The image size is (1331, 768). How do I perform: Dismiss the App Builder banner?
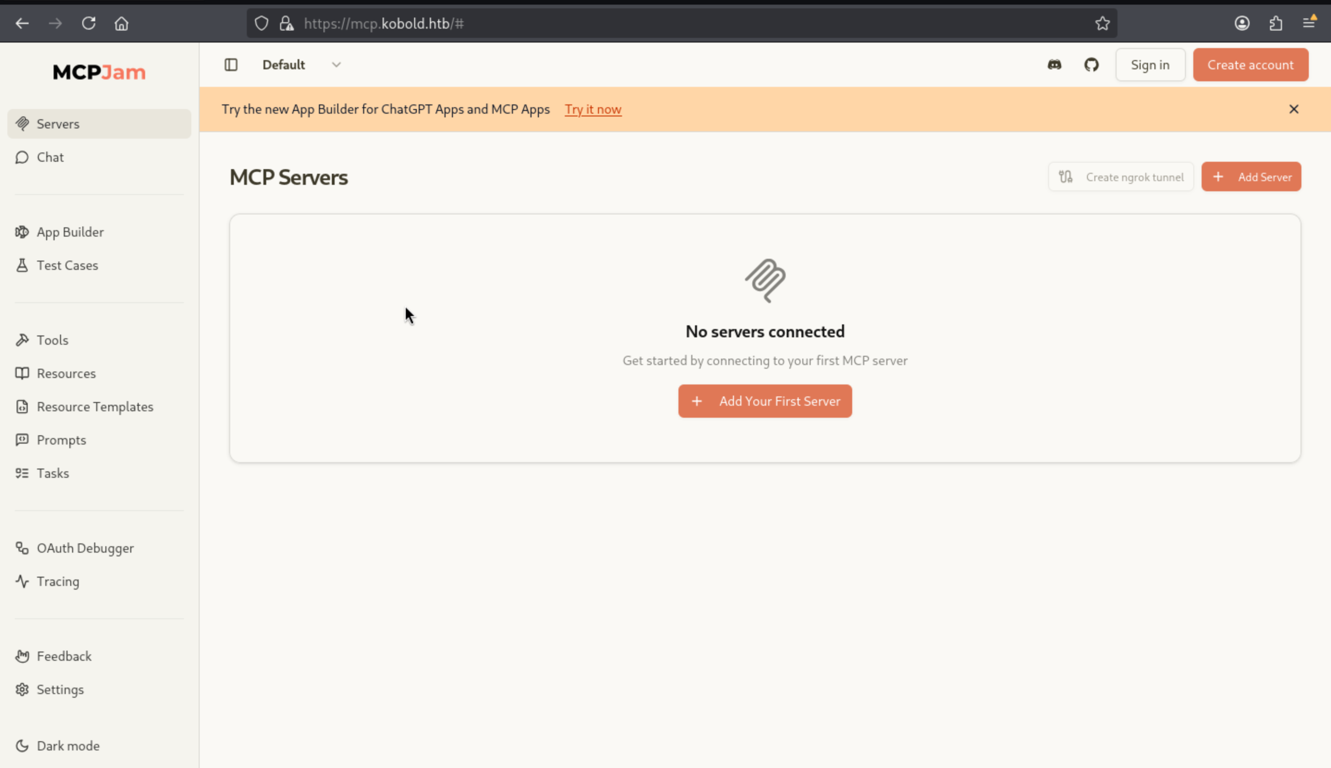1294,109
